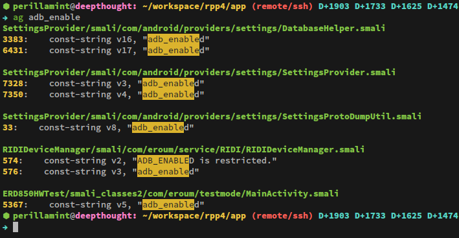The image size is (459, 238).
Task: Click 'perillamint' username in the bottom prompt
Action: (41, 216)
